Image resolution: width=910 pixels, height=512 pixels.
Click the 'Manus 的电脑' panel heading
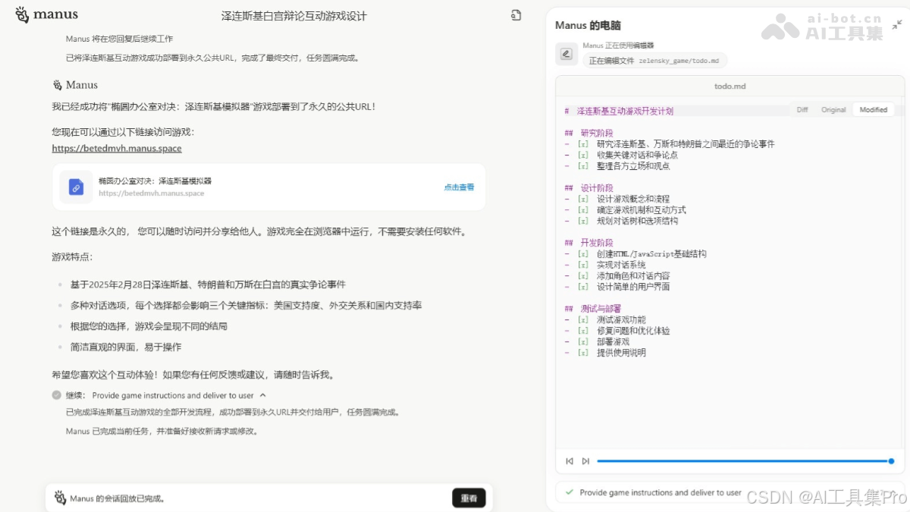pyautogui.click(x=588, y=25)
